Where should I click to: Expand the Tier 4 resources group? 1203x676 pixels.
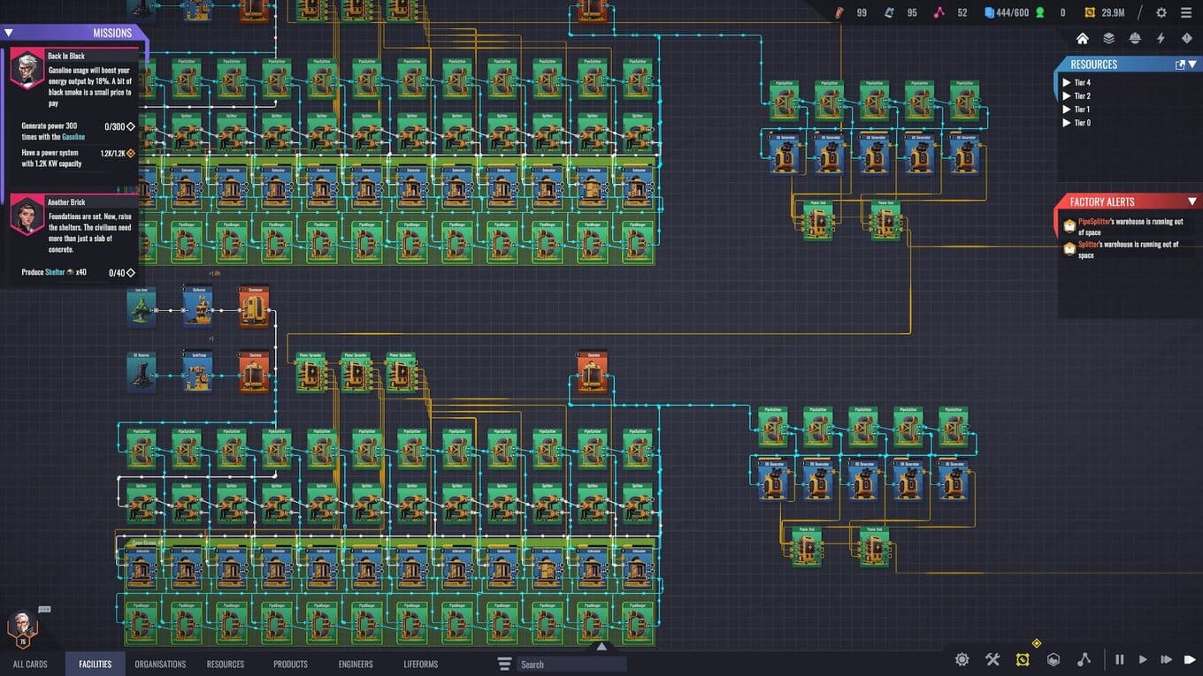point(1067,83)
